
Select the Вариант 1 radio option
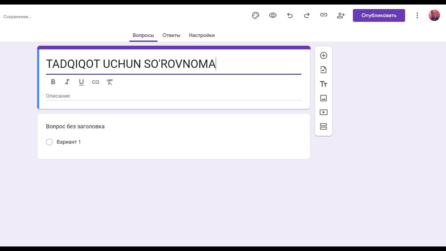click(x=49, y=142)
